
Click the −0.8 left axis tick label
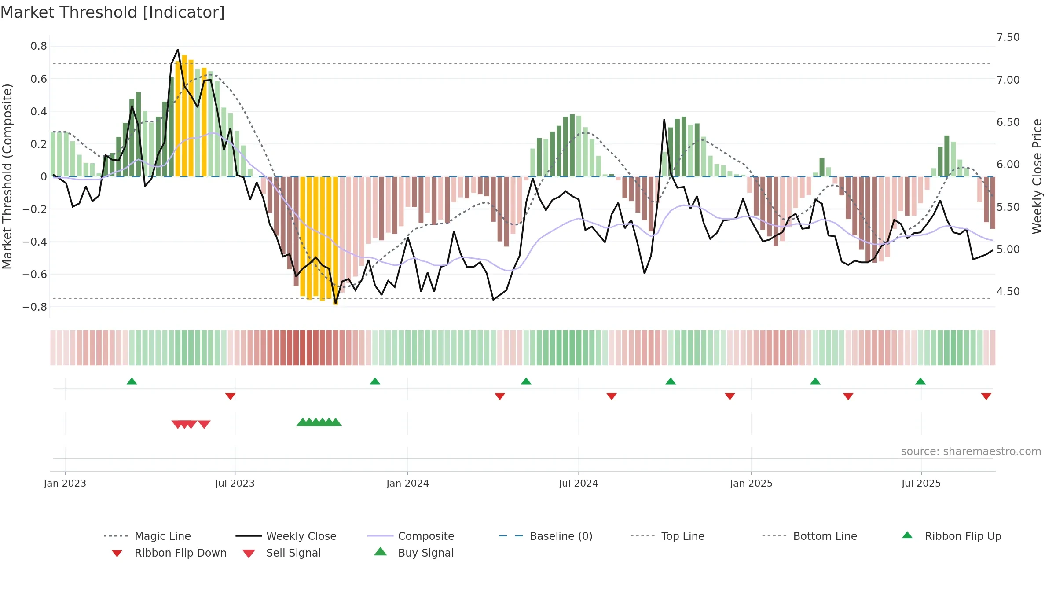point(35,307)
